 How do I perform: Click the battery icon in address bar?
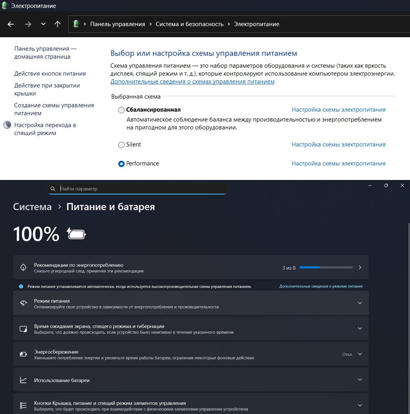pyautogui.click(x=76, y=24)
